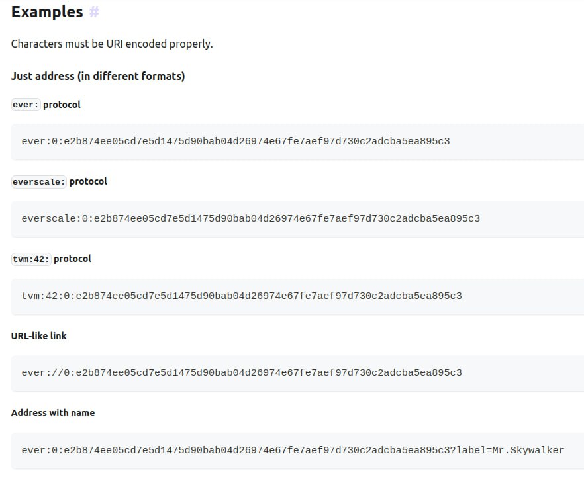Viewport: 584px width, 481px height.
Task: Click the "Characters must be URI encoded" sentence
Action: [112, 44]
